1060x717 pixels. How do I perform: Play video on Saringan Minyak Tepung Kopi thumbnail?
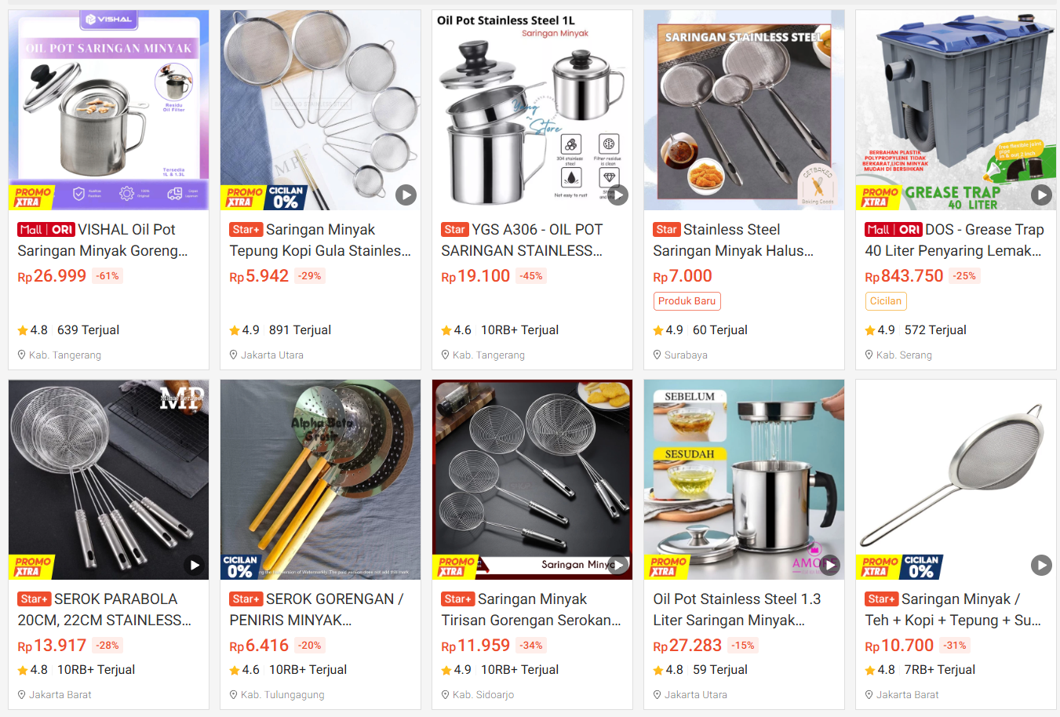pyautogui.click(x=406, y=195)
